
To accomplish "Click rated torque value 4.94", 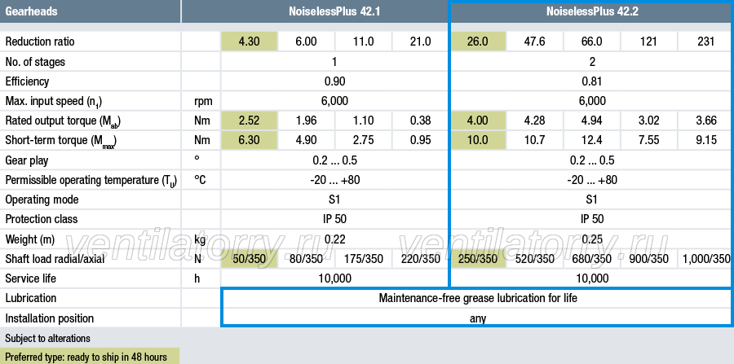I will [x=592, y=121].
